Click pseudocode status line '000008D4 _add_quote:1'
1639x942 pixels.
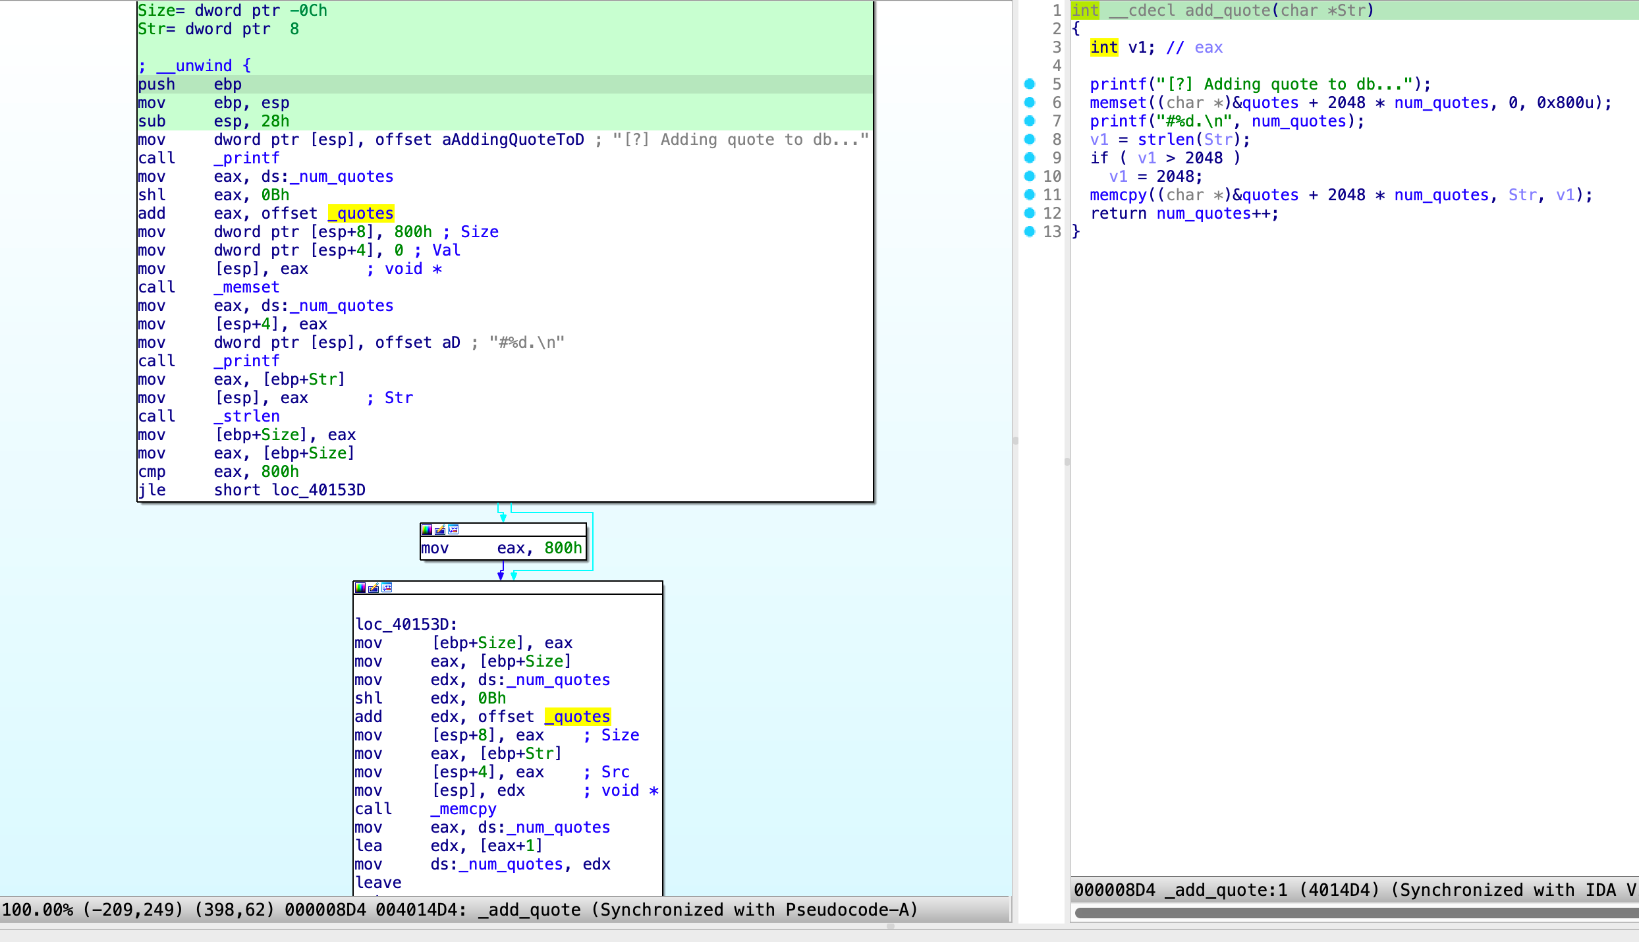(x=1354, y=891)
